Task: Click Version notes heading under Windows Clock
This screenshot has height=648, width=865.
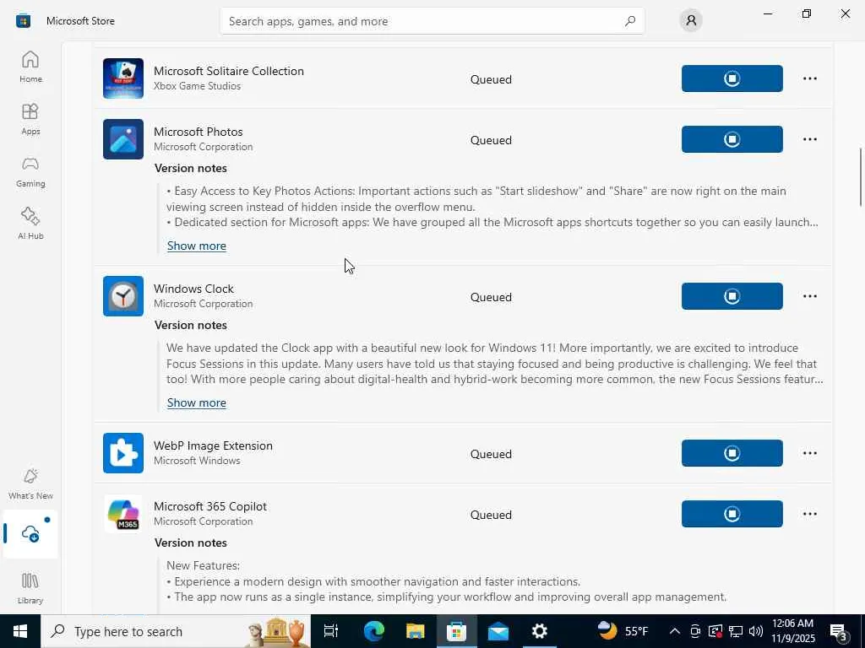Action: click(x=190, y=325)
